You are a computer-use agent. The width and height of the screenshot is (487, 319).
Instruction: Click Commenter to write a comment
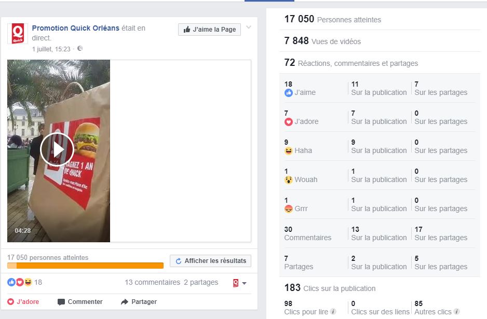(80, 301)
